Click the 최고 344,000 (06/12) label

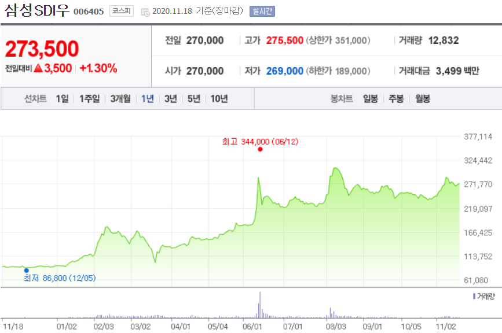(x=260, y=142)
